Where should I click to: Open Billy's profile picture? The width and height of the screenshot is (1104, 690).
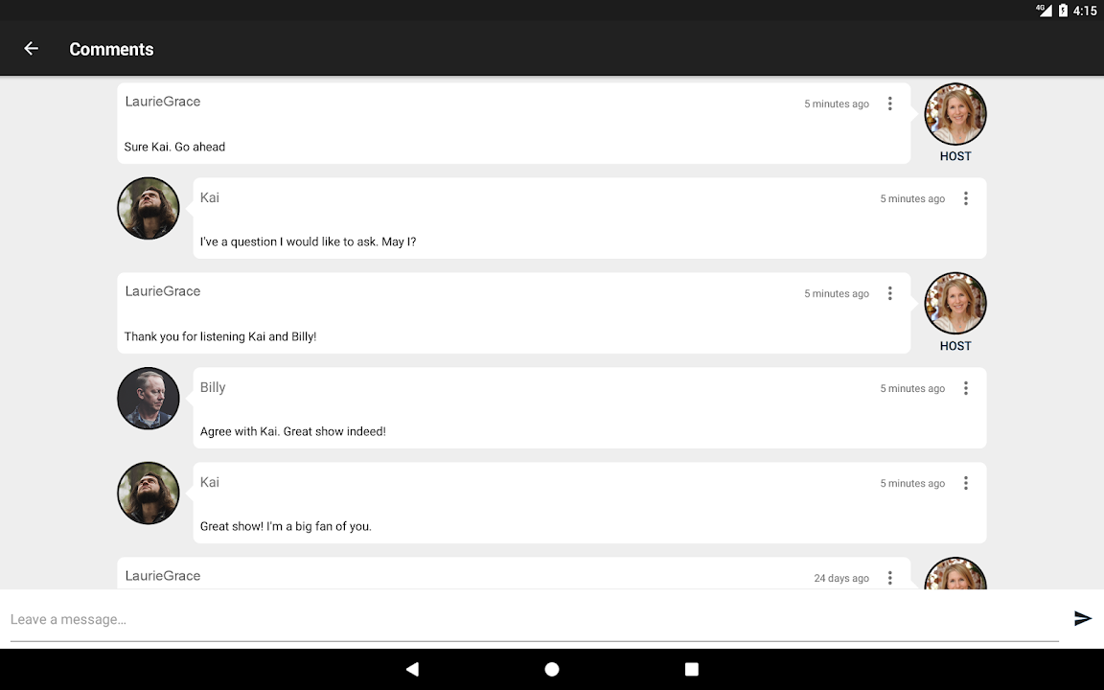click(149, 398)
